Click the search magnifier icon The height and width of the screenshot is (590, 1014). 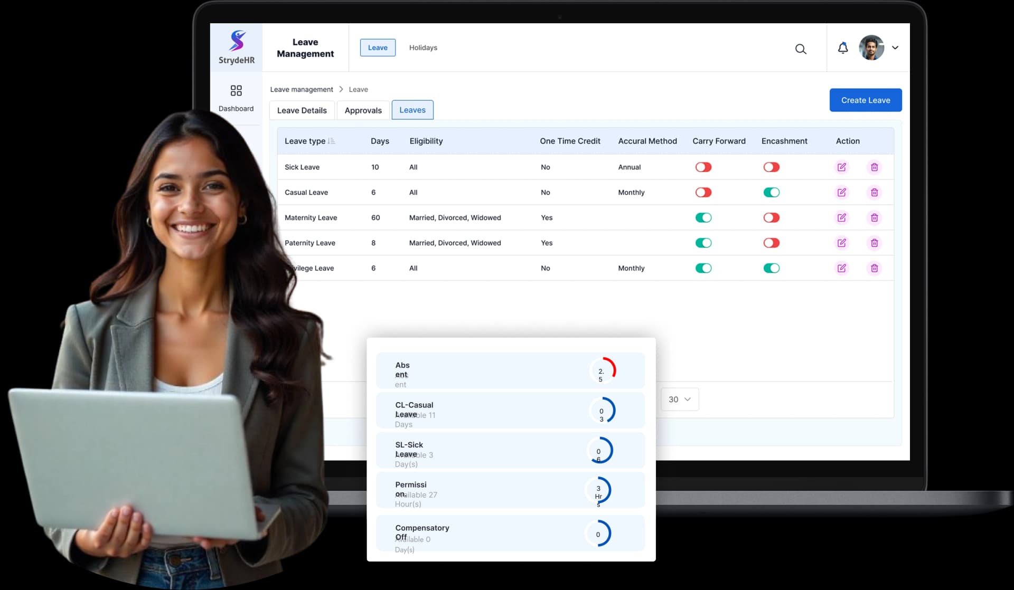pos(801,49)
